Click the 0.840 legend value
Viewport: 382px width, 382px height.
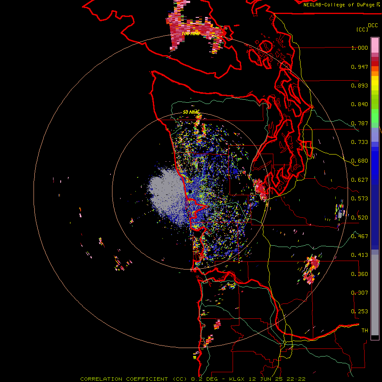(360, 104)
